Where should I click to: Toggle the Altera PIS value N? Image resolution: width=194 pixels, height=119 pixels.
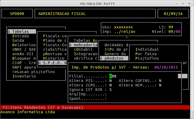[x=110, y=81]
